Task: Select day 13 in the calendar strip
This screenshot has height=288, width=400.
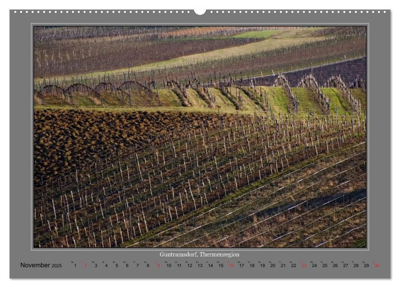Action: (x=200, y=266)
